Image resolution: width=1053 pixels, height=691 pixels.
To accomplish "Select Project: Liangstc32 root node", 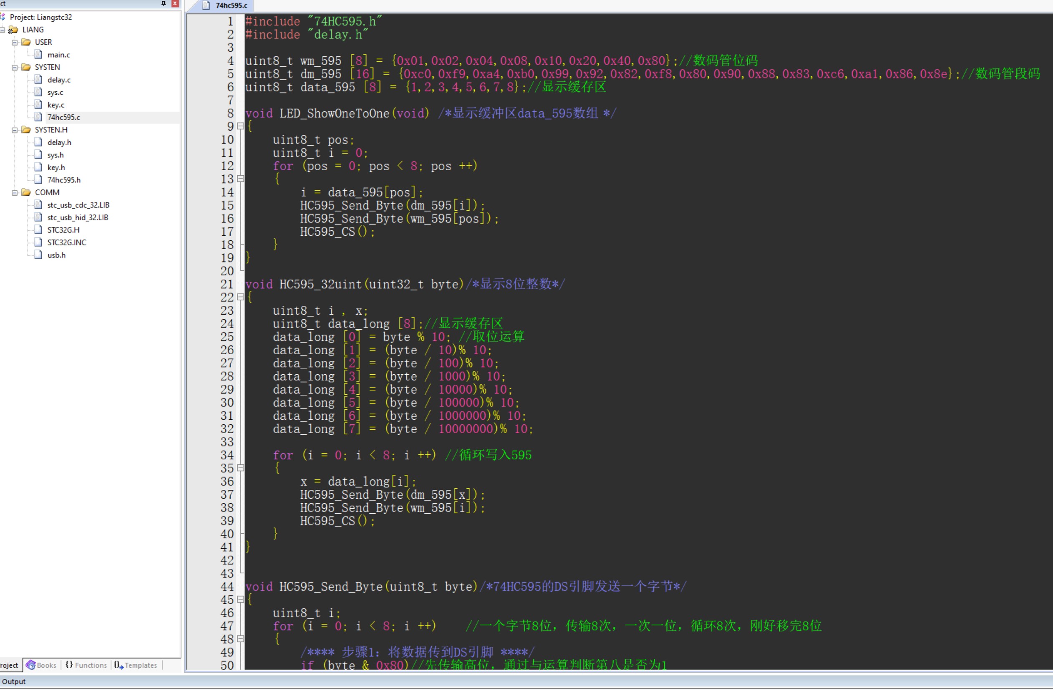I will [41, 17].
